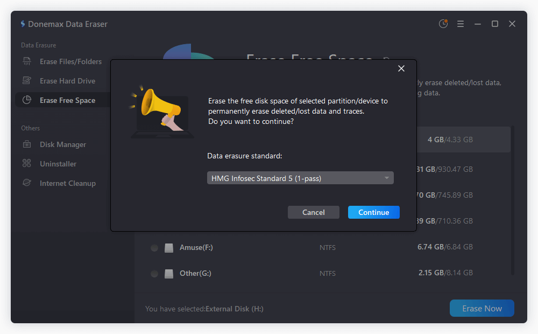Click the 930.47 GB size value
This screenshot has width=538, height=334.
coord(454,169)
